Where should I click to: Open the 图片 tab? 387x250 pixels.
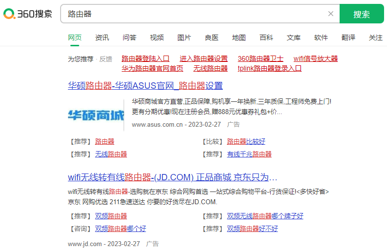[184, 38]
